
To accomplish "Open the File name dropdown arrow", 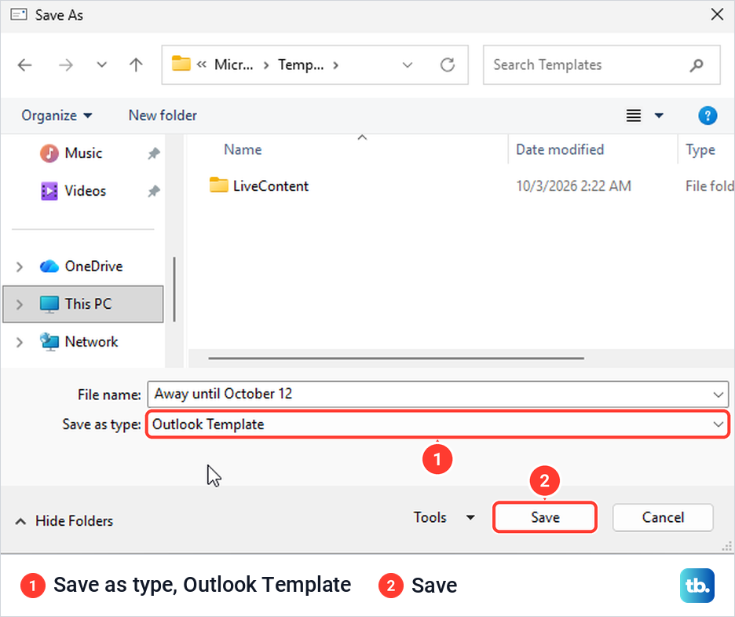I will pos(719,395).
